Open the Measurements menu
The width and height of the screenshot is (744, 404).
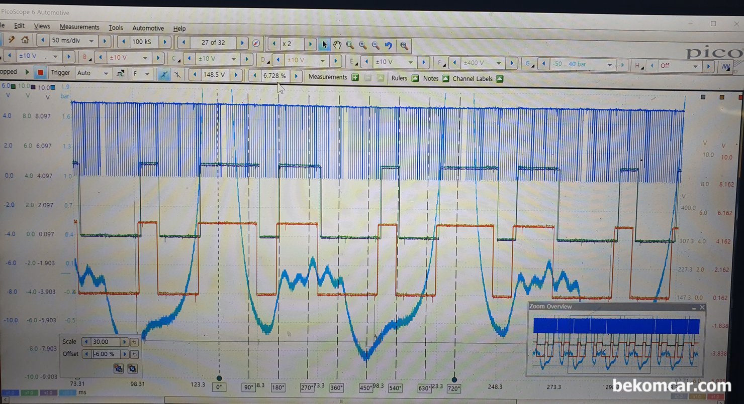(79, 27)
